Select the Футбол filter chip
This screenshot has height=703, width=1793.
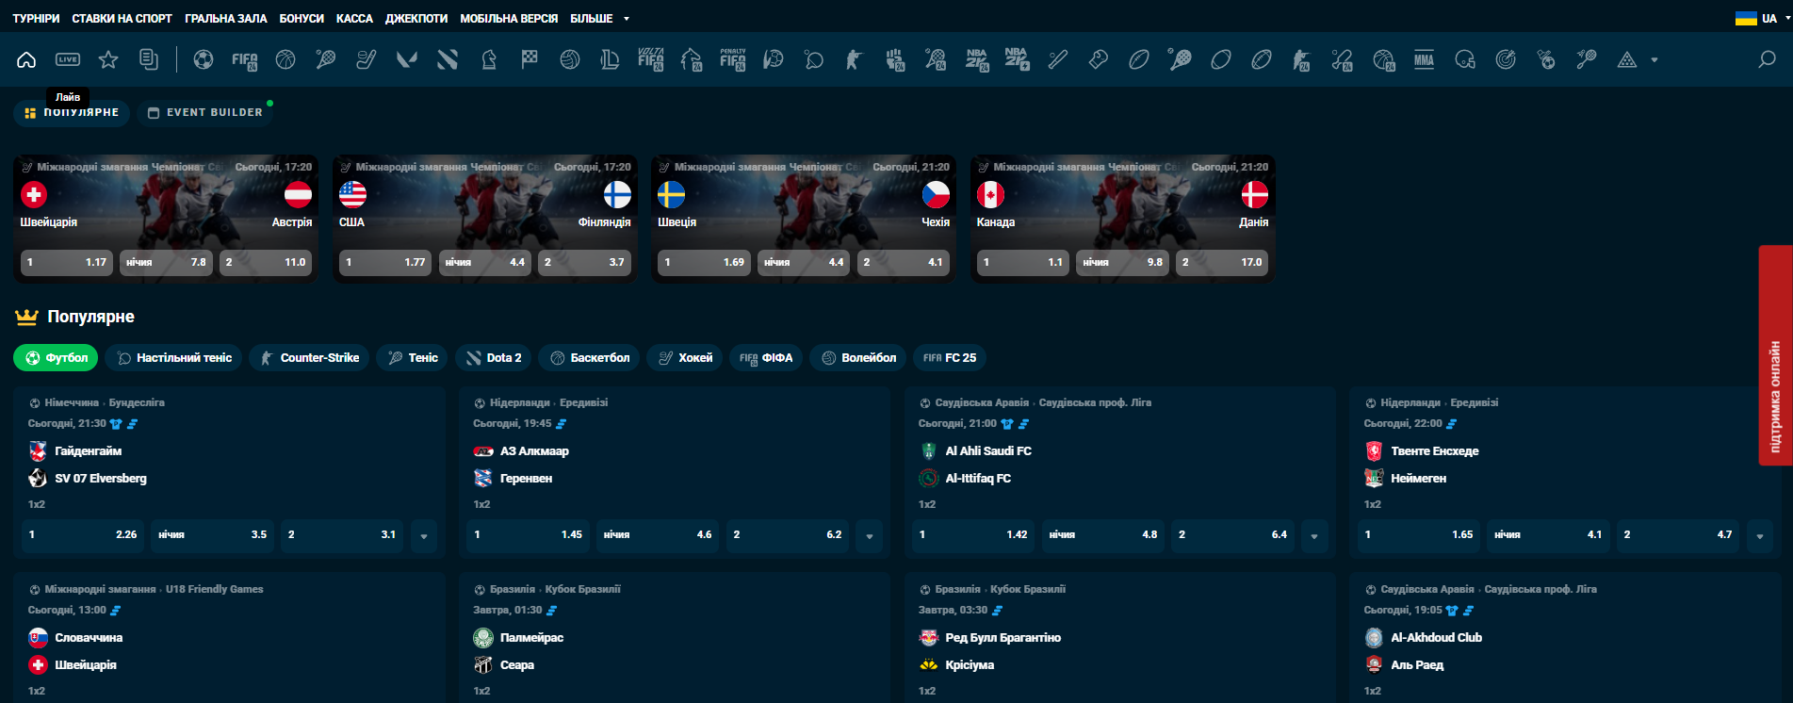coord(57,358)
